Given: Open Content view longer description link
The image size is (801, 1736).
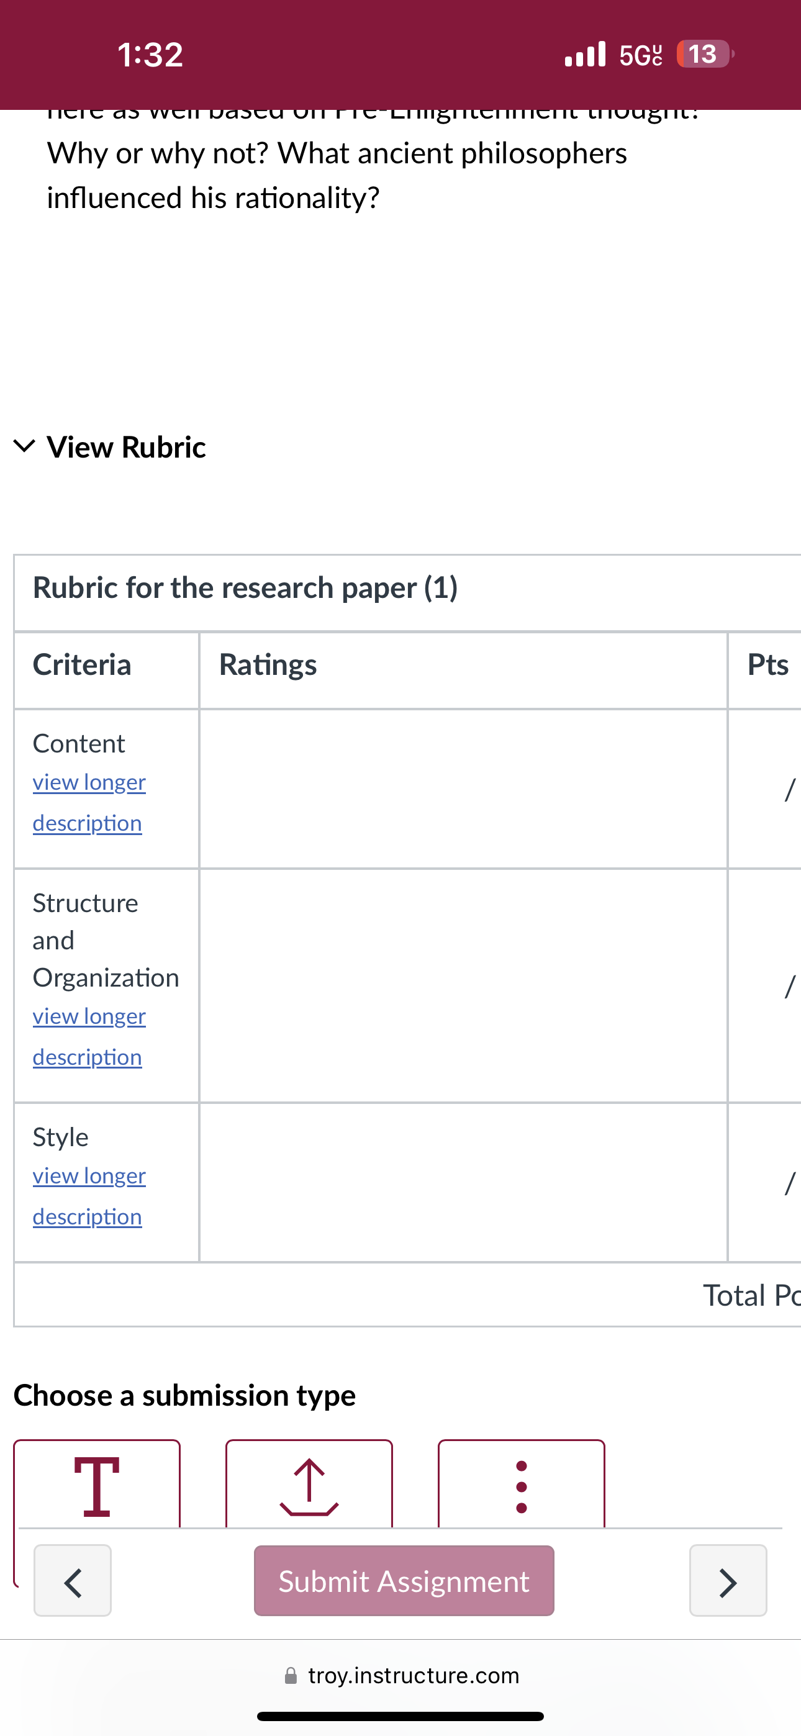Looking at the screenshot, I should [89, 803].
